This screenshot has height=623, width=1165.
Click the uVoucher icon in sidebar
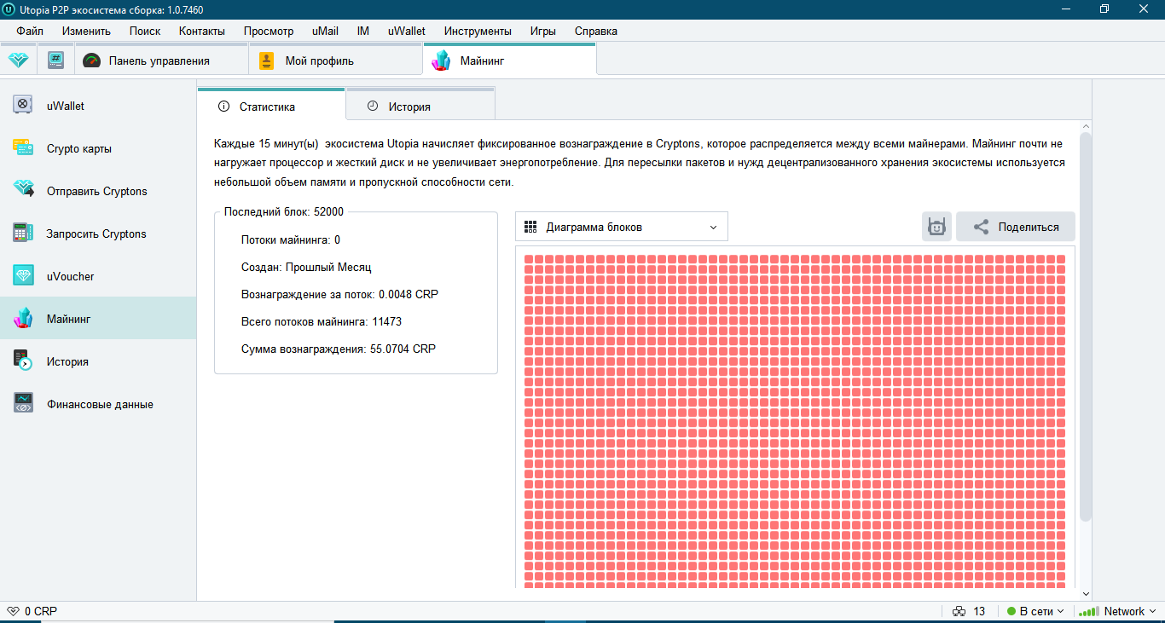[x=23, y=275]
